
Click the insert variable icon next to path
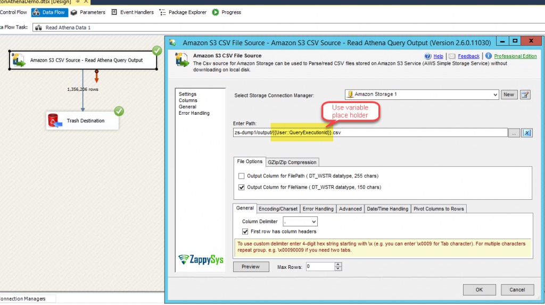[x=527, y=133]
